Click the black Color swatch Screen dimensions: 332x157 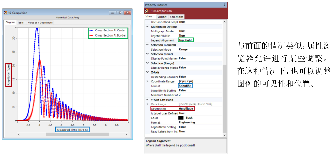point(181,118)
